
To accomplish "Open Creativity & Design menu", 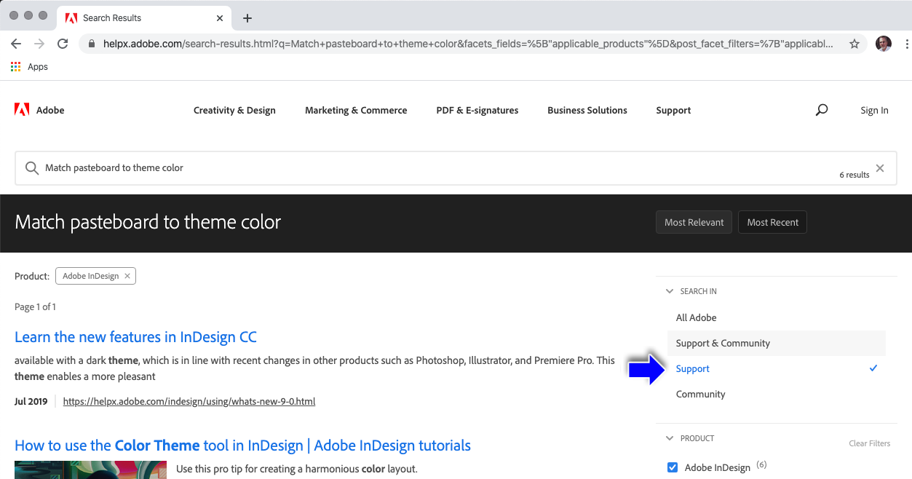I will (234, 111).
